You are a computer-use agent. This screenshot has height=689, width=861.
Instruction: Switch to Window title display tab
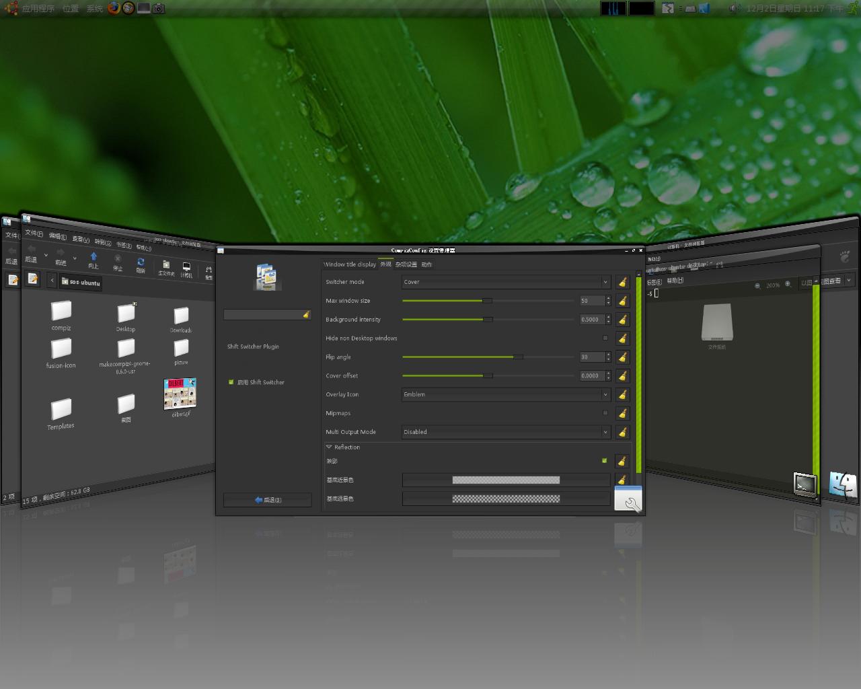pos(350,264)
